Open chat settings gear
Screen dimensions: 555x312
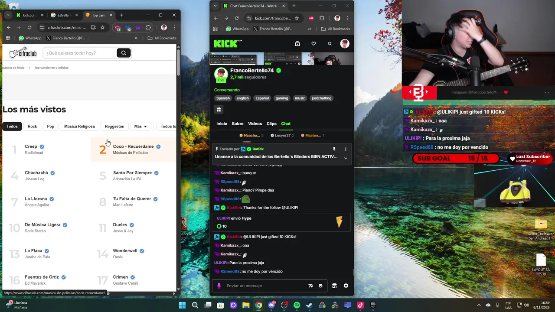(x=346, y=286)
